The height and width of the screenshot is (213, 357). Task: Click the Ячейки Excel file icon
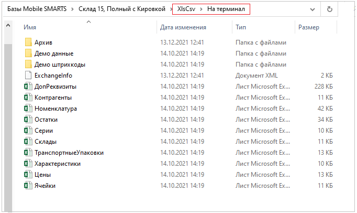(28, 185)
